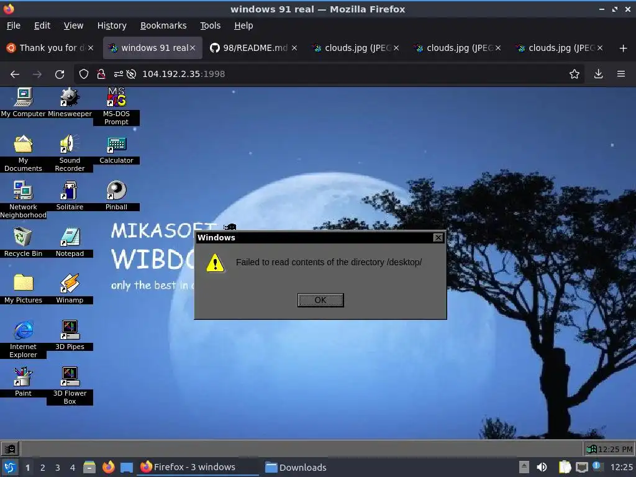The width and height of the screenshot is (636, 477).
Task: Click the permissions icon in the address bar
Action: point(118,74)
